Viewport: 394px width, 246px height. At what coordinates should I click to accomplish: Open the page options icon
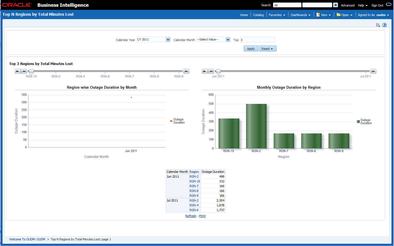click(378, 25)
